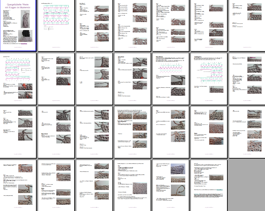Image resolution: width=265 pixels, height=211 pixels.
Task: Select the seventh page at the top-right corner
Action: (x=247, y=26)
